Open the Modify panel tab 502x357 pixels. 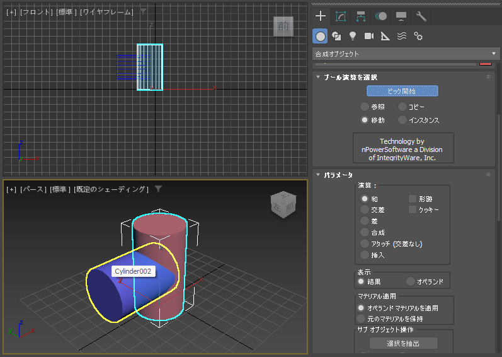341,16
